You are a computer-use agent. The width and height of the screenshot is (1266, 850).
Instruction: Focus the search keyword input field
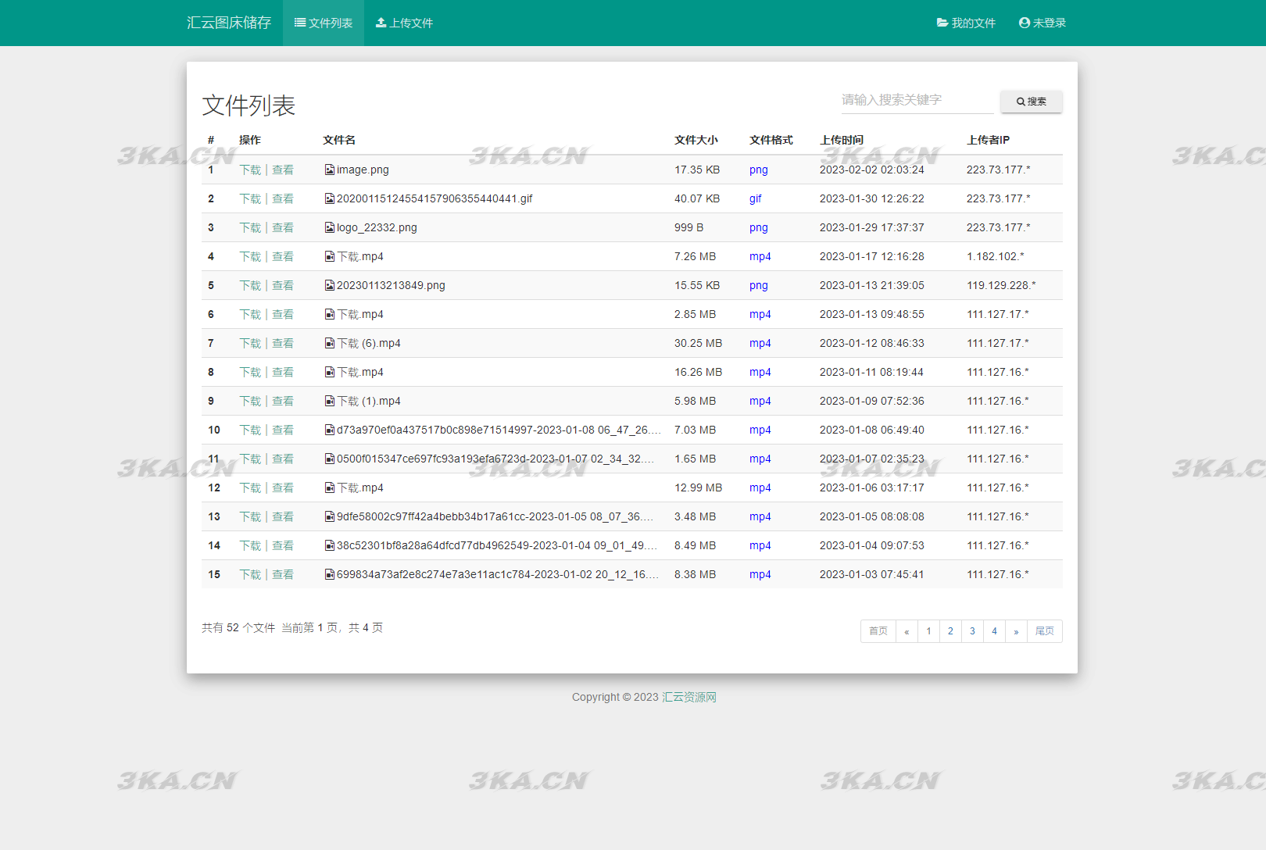coord(917,100)
